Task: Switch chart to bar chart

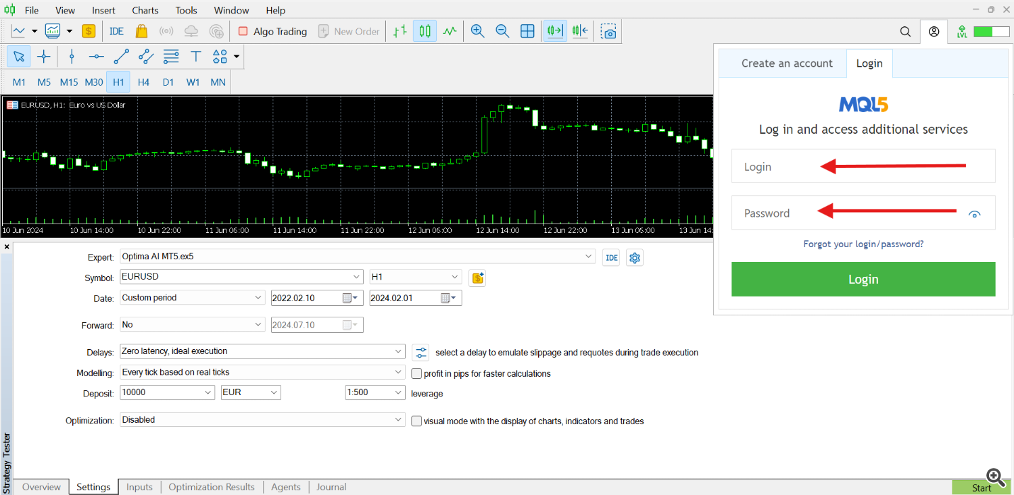Action: point(400,31)
